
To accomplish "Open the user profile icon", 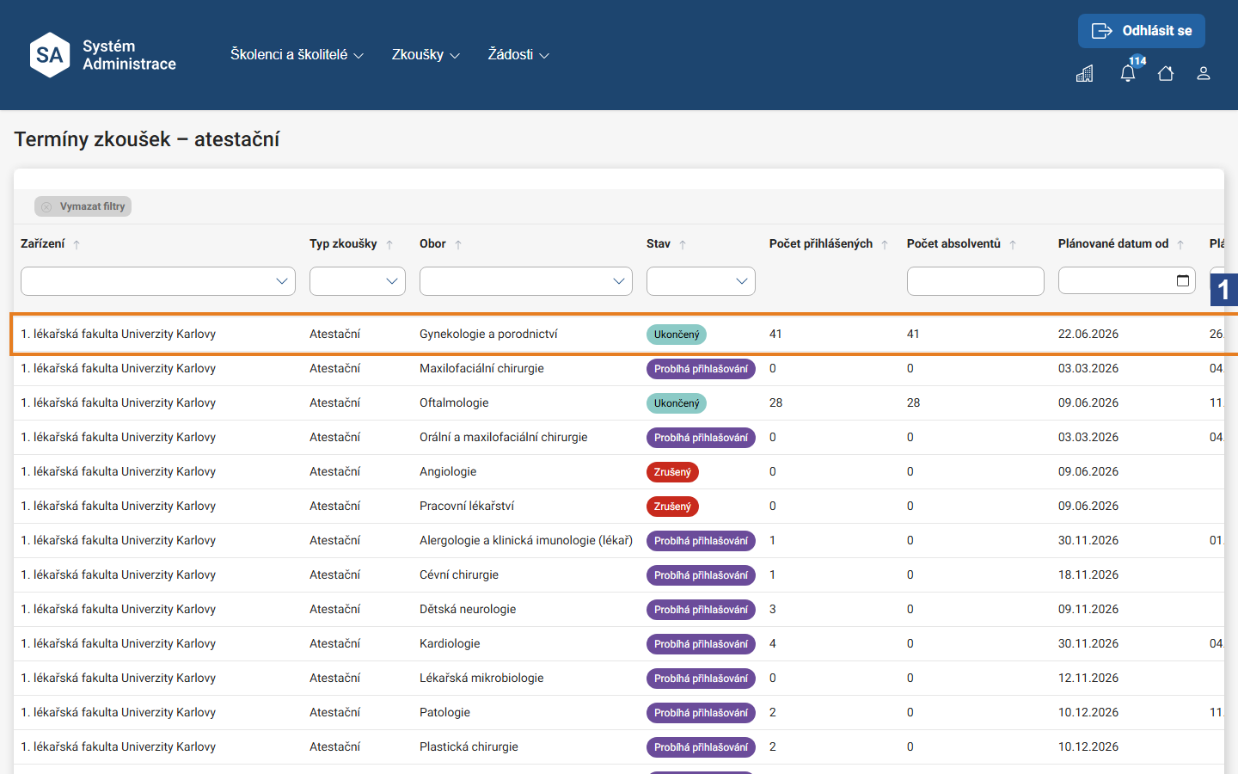I will [1204, 74].
